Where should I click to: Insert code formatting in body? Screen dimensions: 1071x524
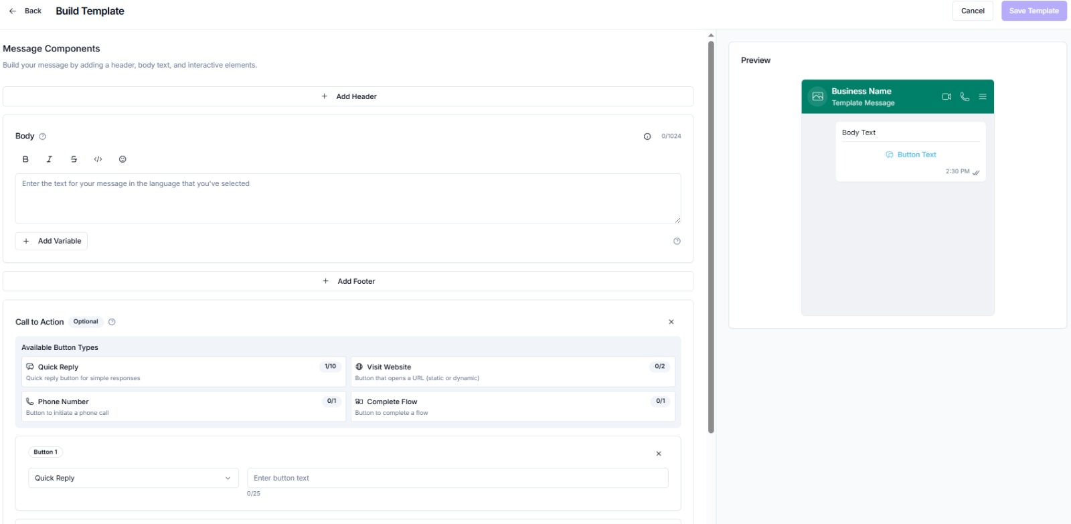point(98,159)
